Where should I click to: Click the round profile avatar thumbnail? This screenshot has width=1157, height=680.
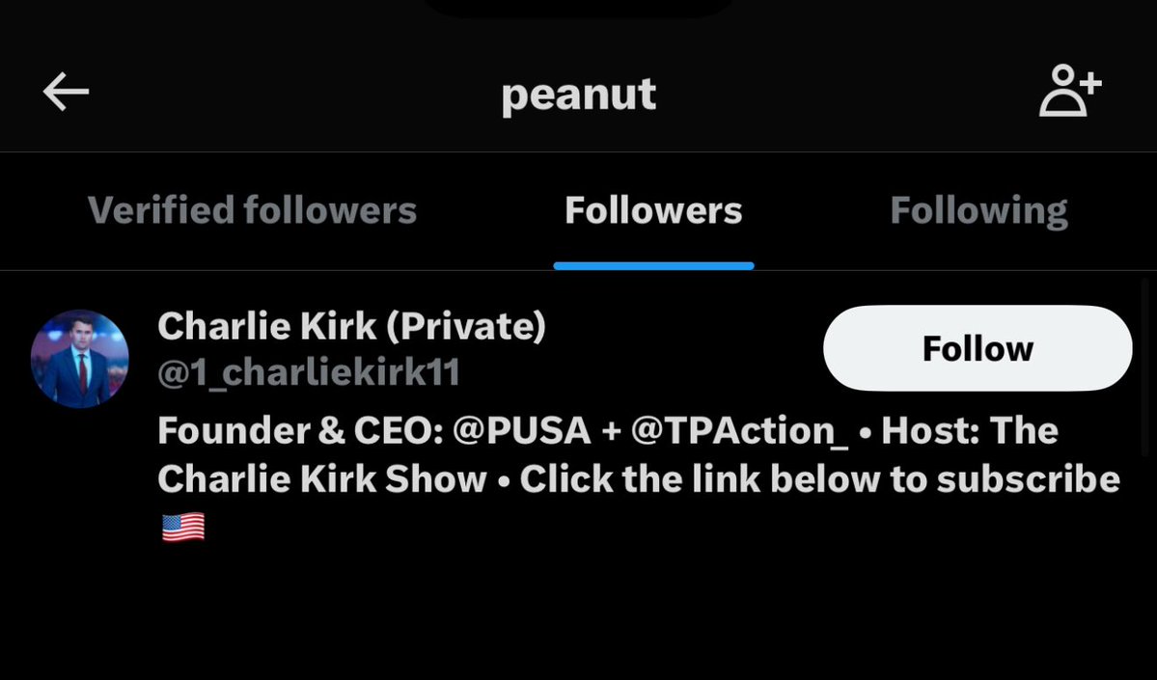[80, 359]
